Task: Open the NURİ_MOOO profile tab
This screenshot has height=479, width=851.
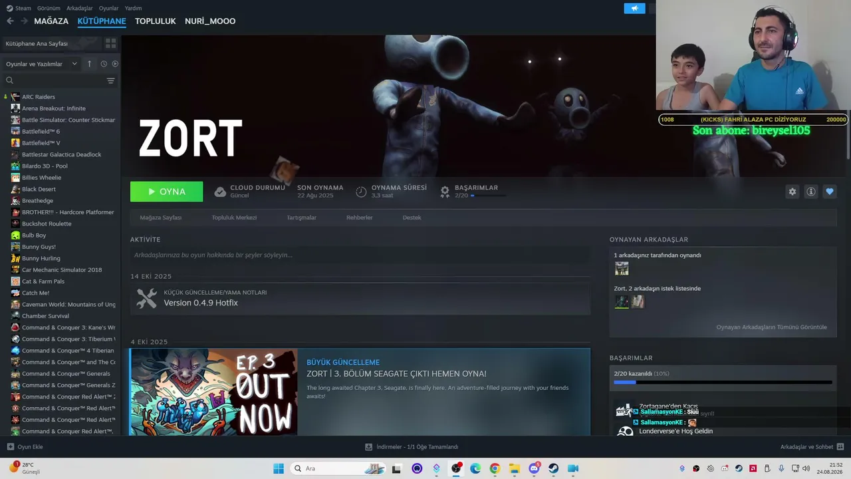Action: 210,21
